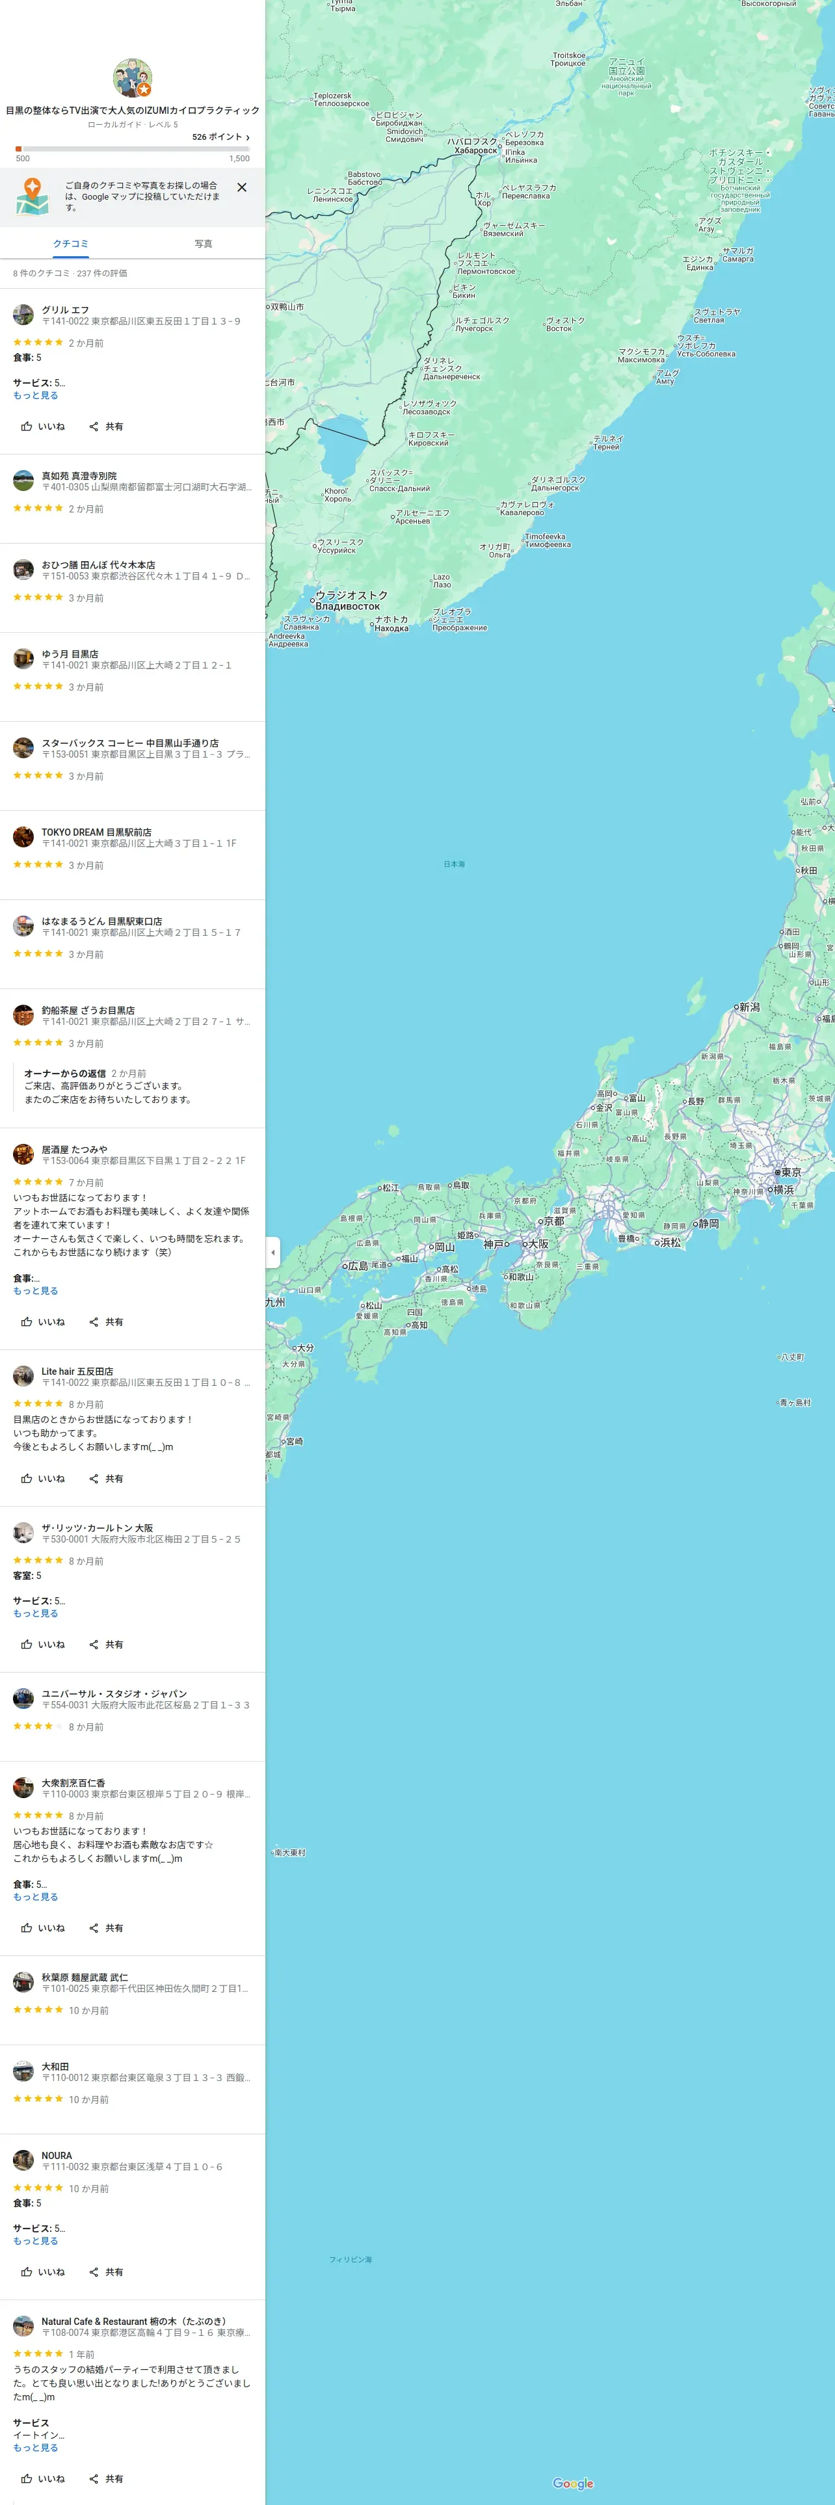Click the contributor profile avatar
835x2505 pixels.
132,78
